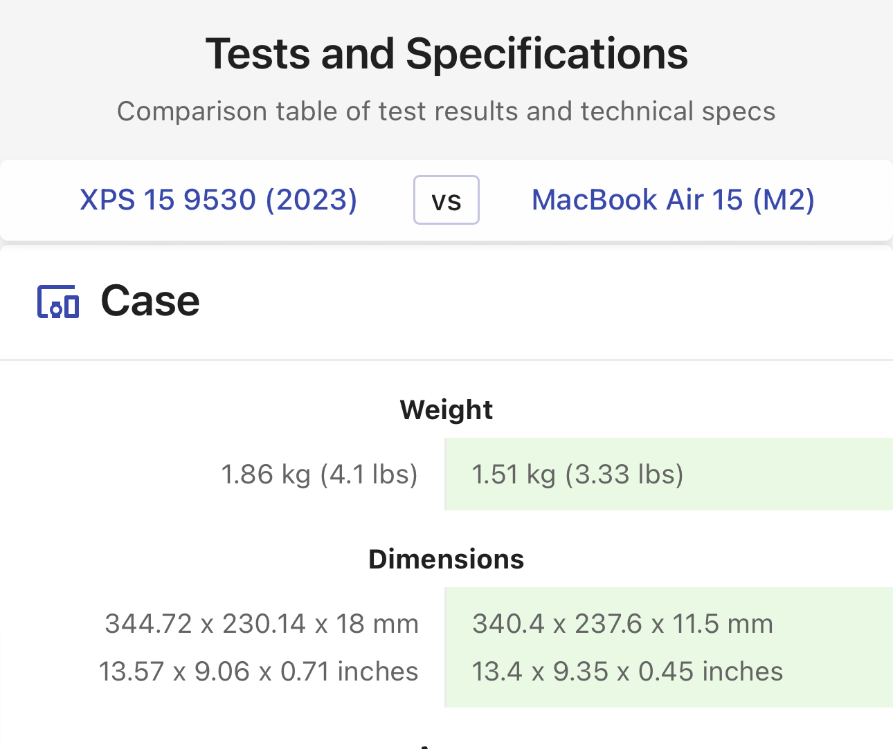Screen dimensions: 893x749
Task: Open the MacBook Air 15 (M2) link
Action: (x=673, y=200)
